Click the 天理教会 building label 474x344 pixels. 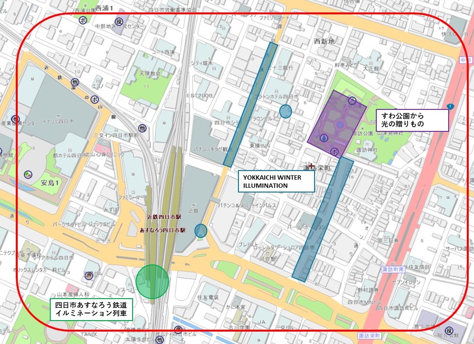click(149, 74)
